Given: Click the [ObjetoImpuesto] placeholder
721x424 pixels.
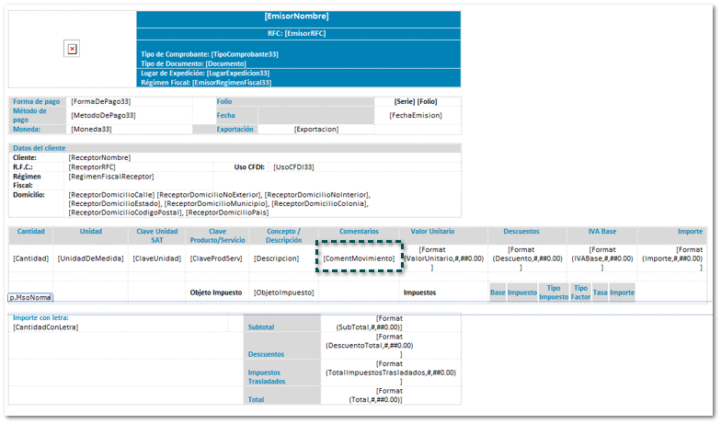Looking at the screenshot, I should click(x=284, y=292).
